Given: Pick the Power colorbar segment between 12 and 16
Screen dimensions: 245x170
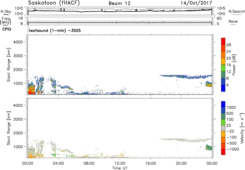Looking at the screenshot, I should pyautogui.click(x=223, y=68).
